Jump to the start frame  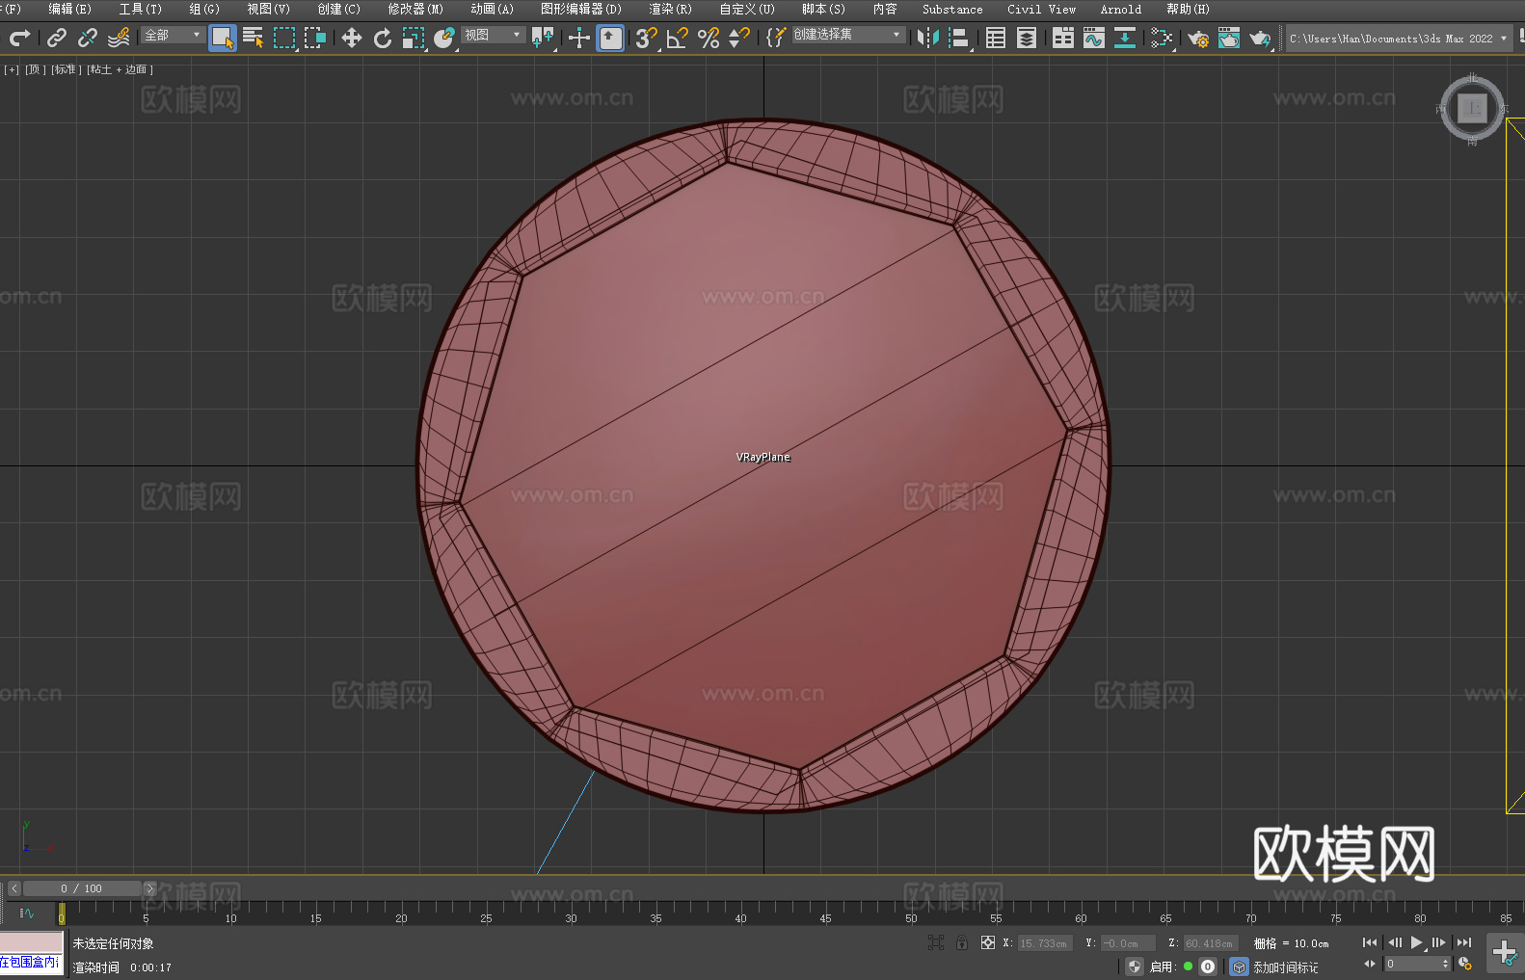pyautogui.click(x=1370, y=942)
